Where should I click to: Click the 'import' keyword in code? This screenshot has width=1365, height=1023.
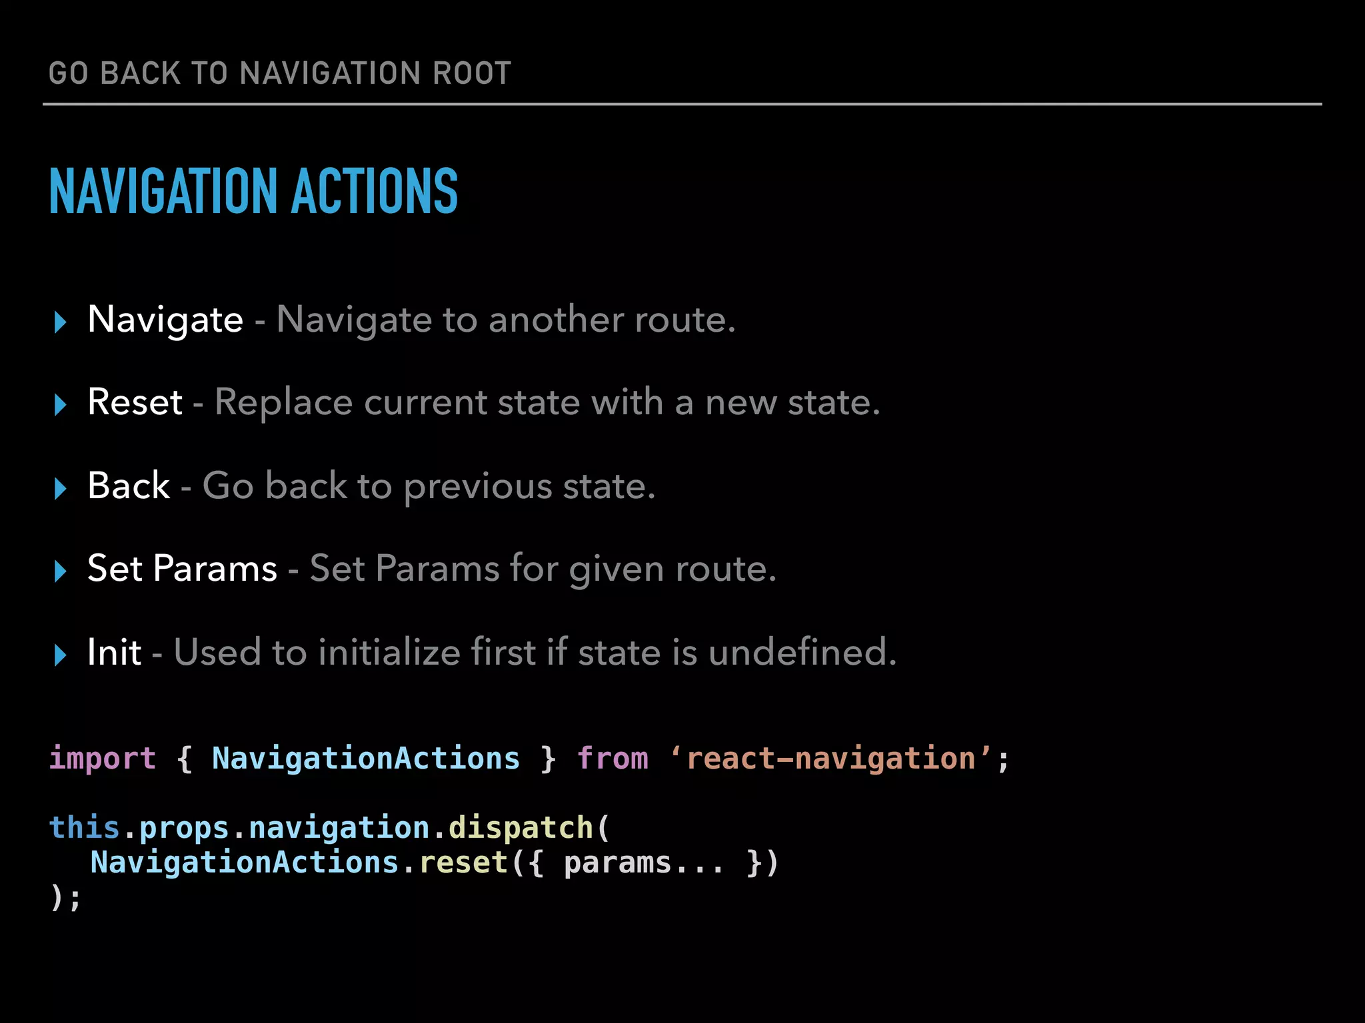103,759
